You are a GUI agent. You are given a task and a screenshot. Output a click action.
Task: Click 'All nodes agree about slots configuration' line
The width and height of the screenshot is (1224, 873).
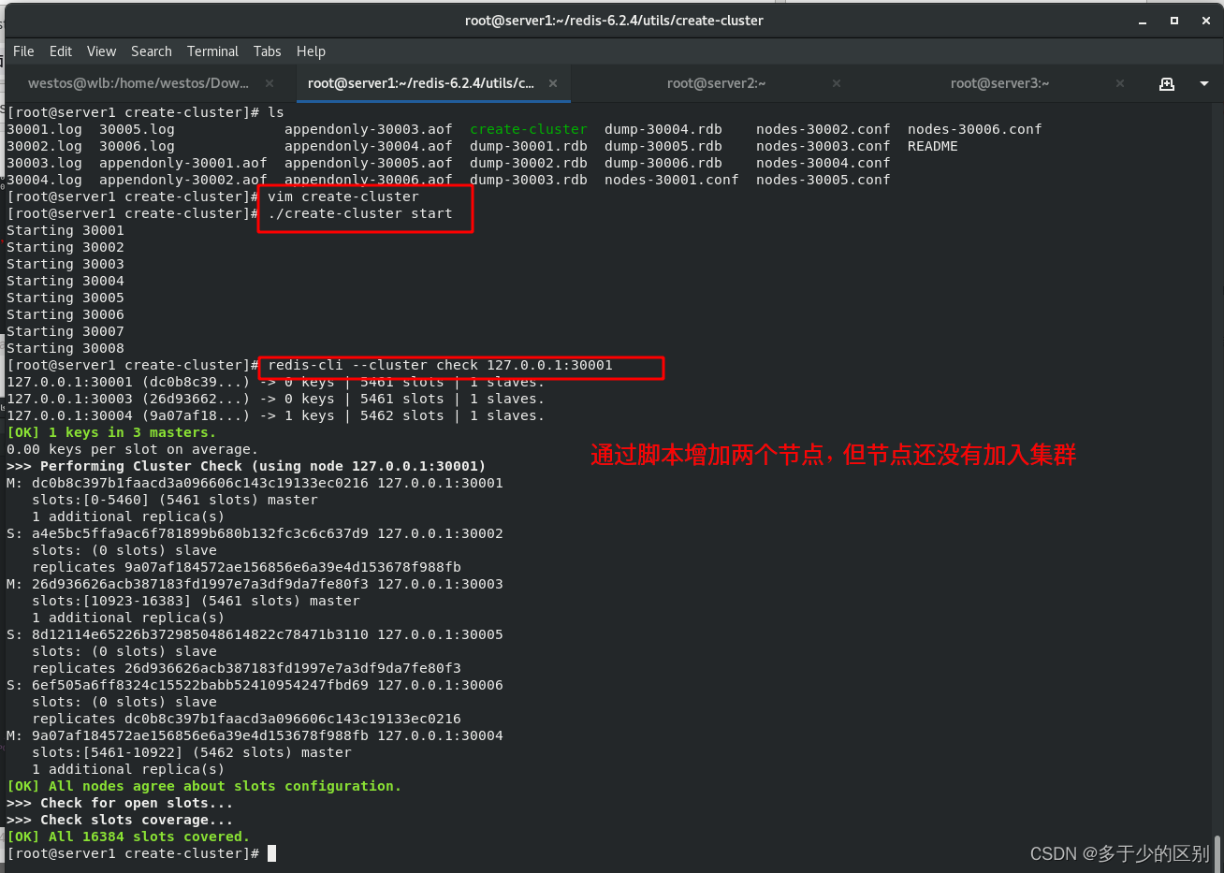click(x=204, y=786)
